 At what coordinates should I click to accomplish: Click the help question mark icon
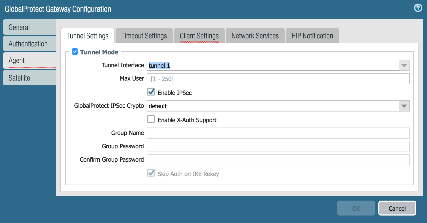pyautogui.click(x=418, y=8)
